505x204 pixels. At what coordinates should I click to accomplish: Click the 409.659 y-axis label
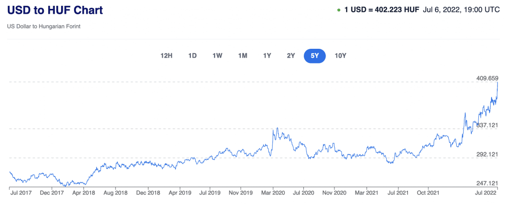487,78
